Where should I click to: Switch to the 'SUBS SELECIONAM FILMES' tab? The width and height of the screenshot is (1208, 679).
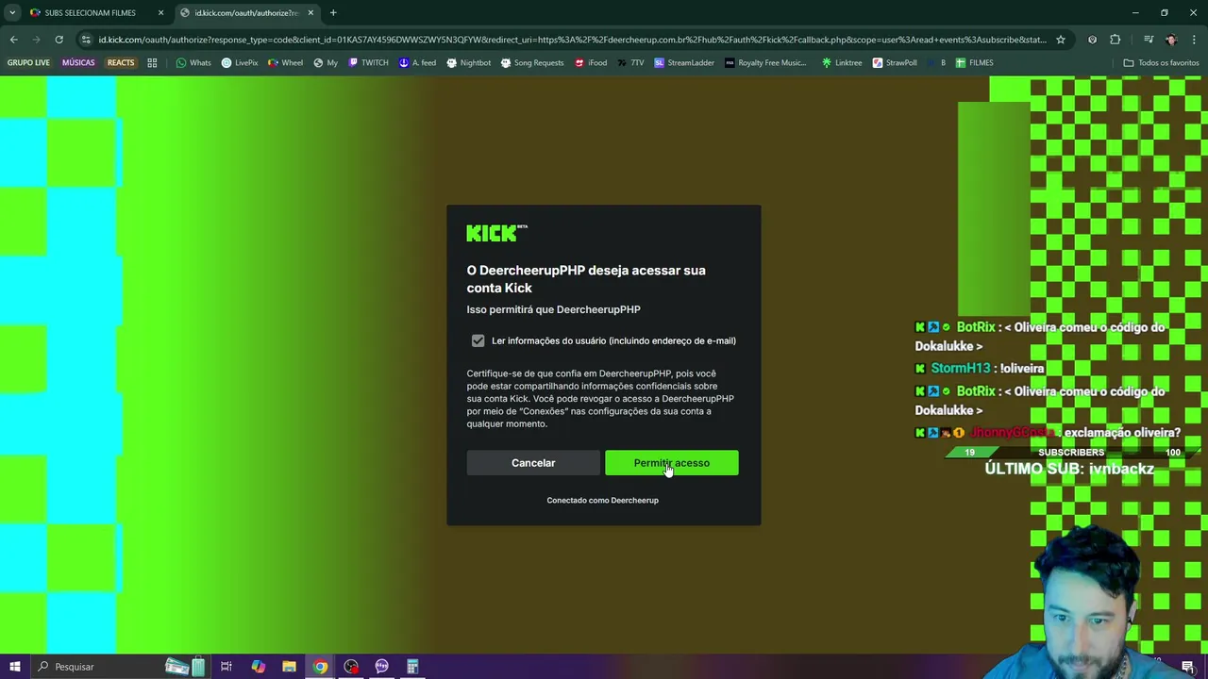(x=90, y=13)
